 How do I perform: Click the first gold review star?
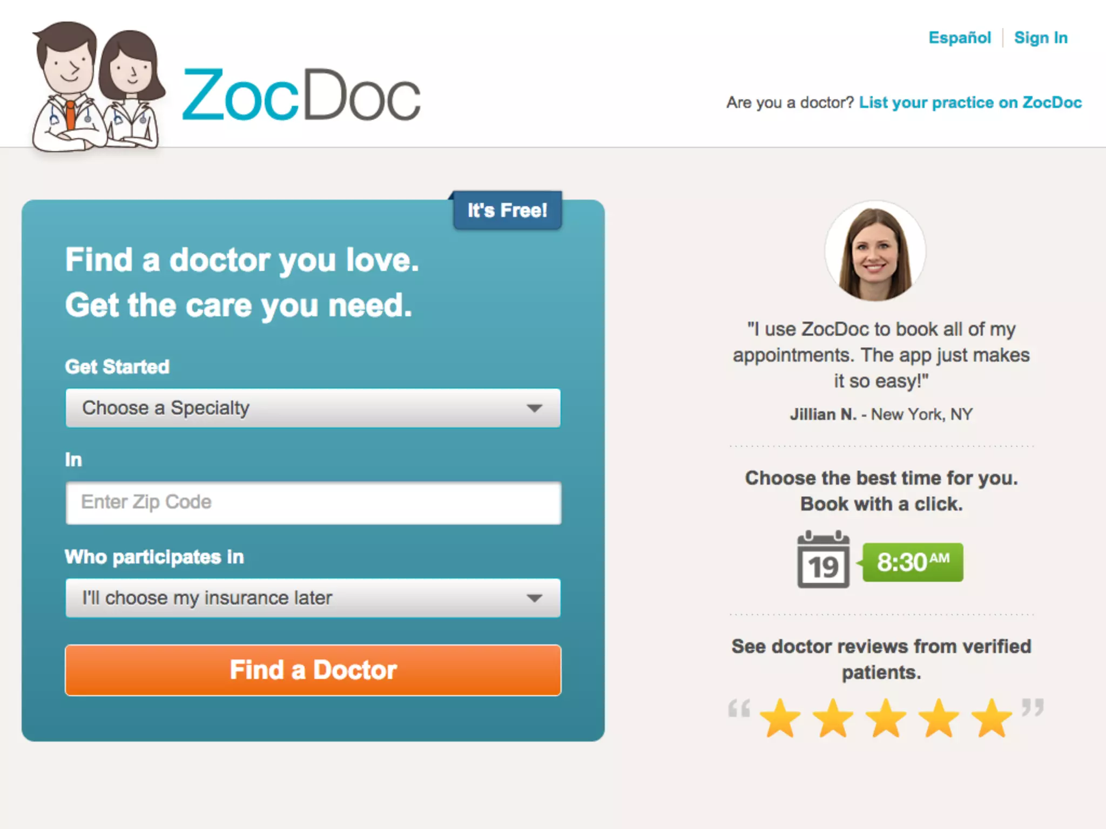(x=780, y=718)
